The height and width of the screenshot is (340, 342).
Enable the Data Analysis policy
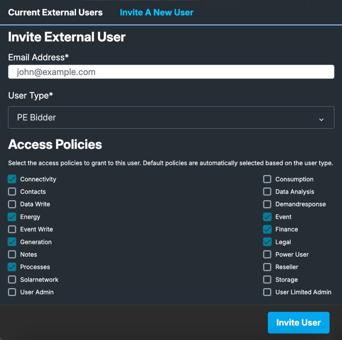267,192
